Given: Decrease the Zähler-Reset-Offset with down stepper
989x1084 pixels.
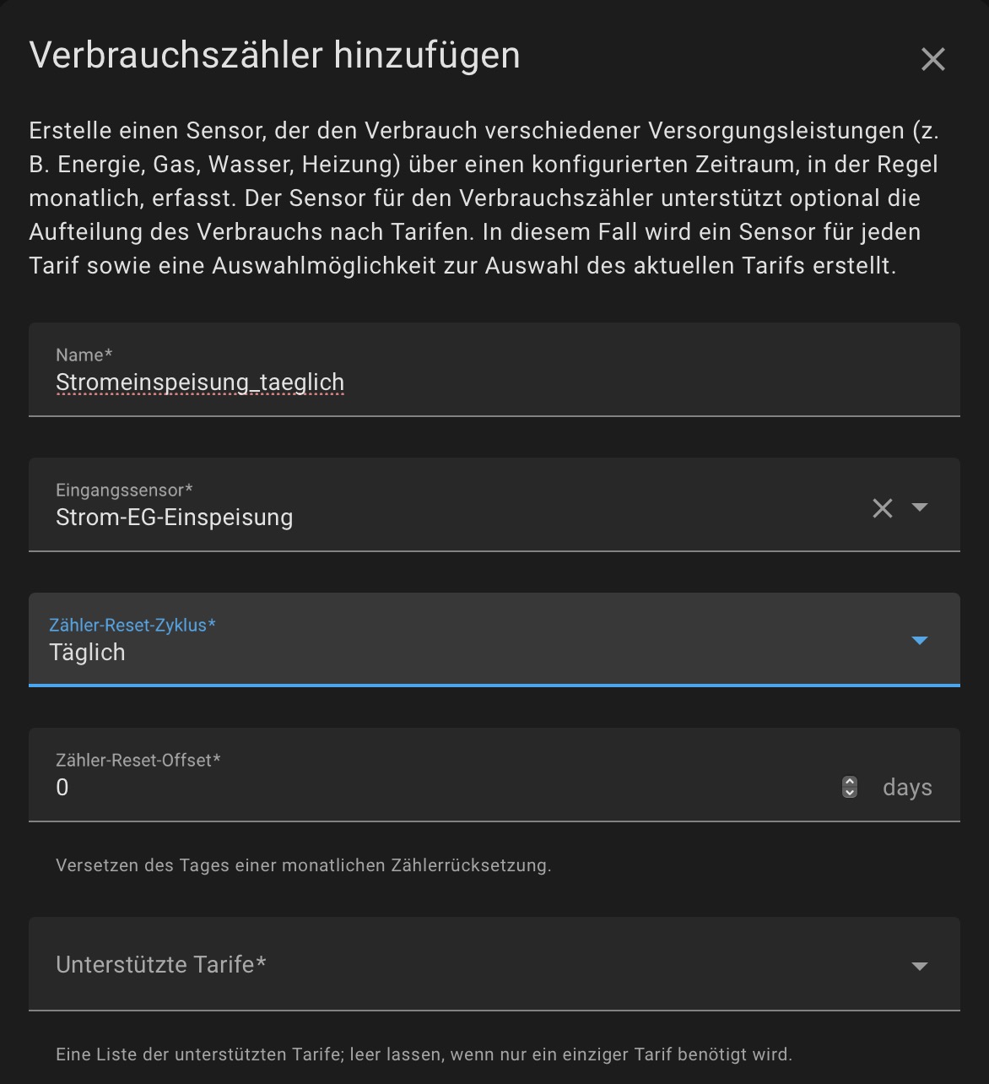Looking at the screenshot, I should pos(850,792).
